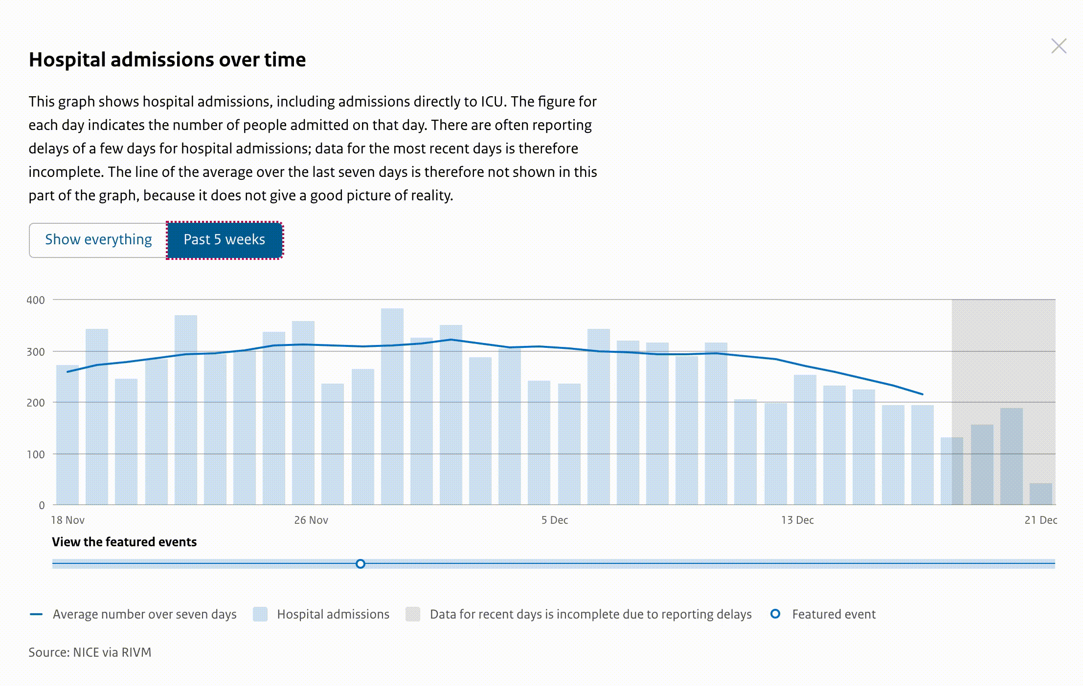The image size is (1083, 686).
Task: Click the tallest admissions bar near 400
Action: [x=392, y=406]
